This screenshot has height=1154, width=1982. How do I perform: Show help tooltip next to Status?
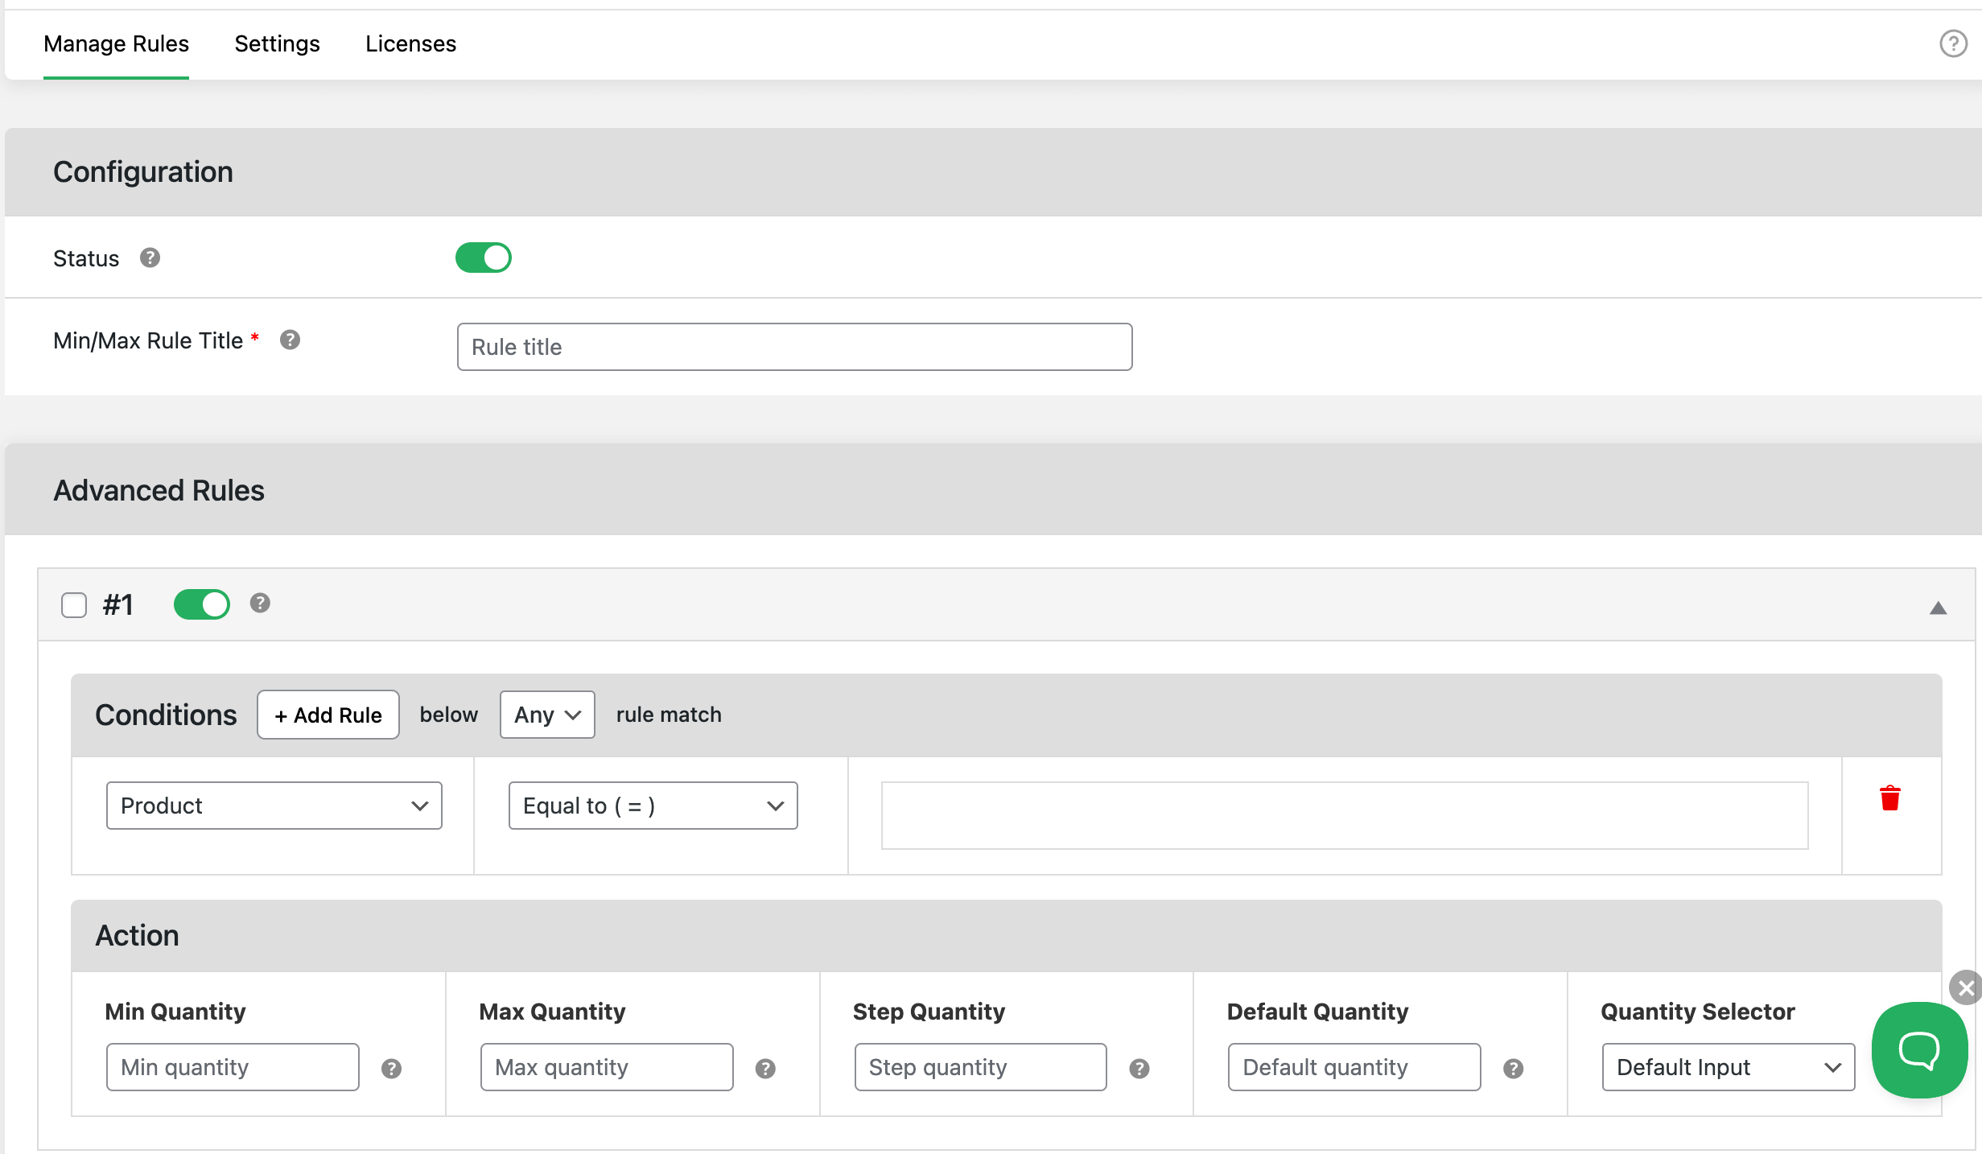[x=150, y=258]
